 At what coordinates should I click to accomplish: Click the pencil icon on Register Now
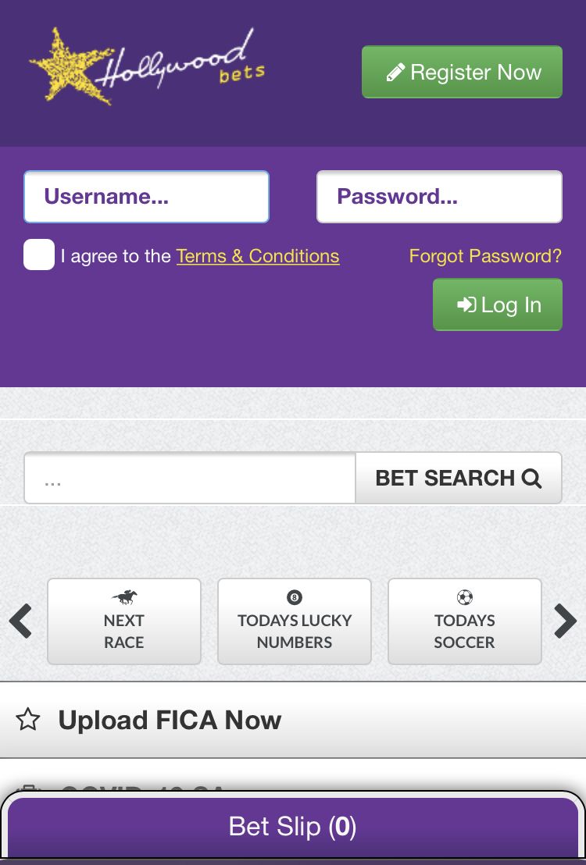[x=395, y=73]
